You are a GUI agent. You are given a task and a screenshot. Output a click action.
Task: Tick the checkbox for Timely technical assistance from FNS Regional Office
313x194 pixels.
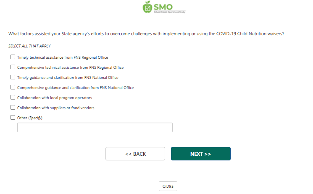pyautogui.click(x=13, y=57)
